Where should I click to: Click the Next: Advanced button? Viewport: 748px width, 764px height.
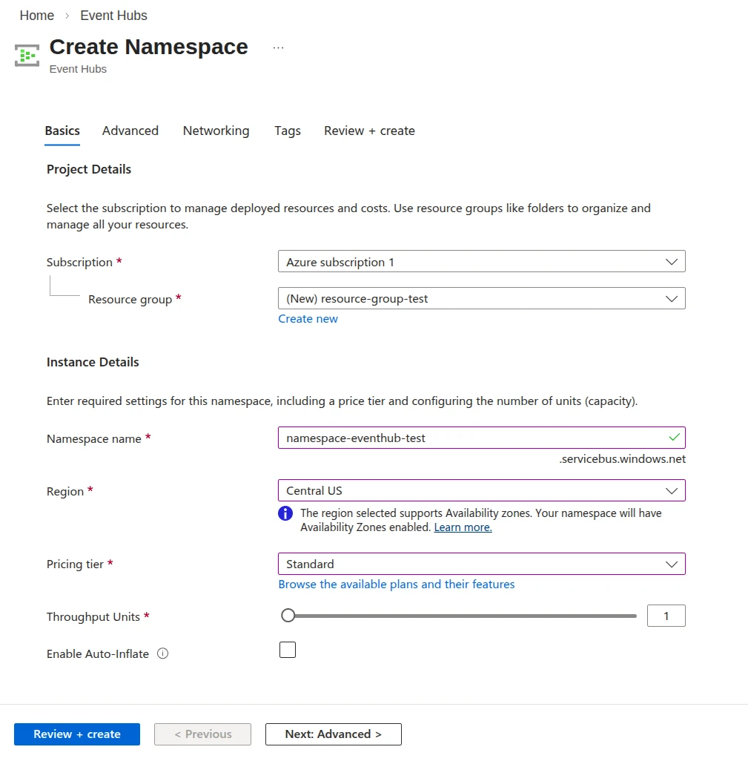pyautogui.click(x=333, y=734)
